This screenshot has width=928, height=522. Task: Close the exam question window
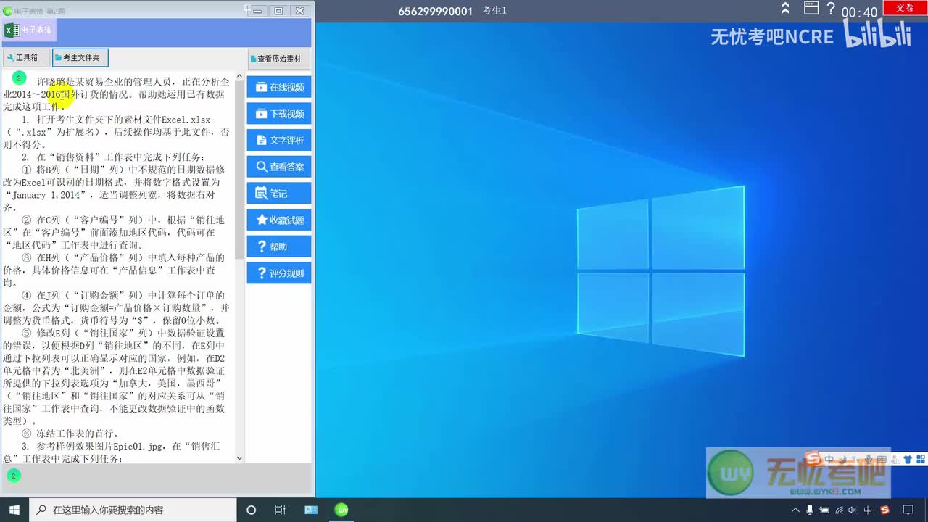[299, 11]
